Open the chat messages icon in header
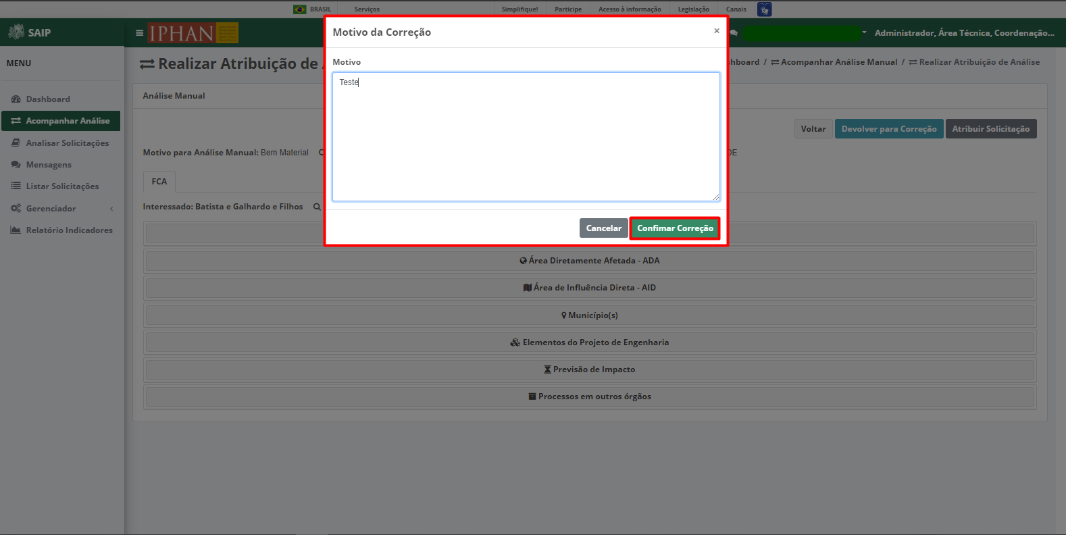The width and height of the screenshot is (1066, 535). 734,32
